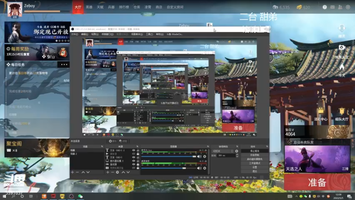This screenshot has height=200, width=355.
Task: Pop out the OBS sources dock via header icon
Action: coord(137,147)
